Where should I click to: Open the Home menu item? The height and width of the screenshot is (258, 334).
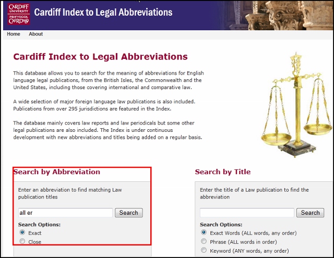(x=14, y=34)
